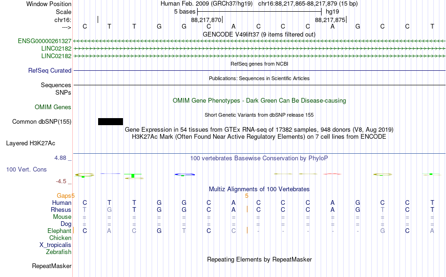The height and width of the screenshot is (277, 446).
Task: Select the chr16: ruler label
Action: click(63, 20)
